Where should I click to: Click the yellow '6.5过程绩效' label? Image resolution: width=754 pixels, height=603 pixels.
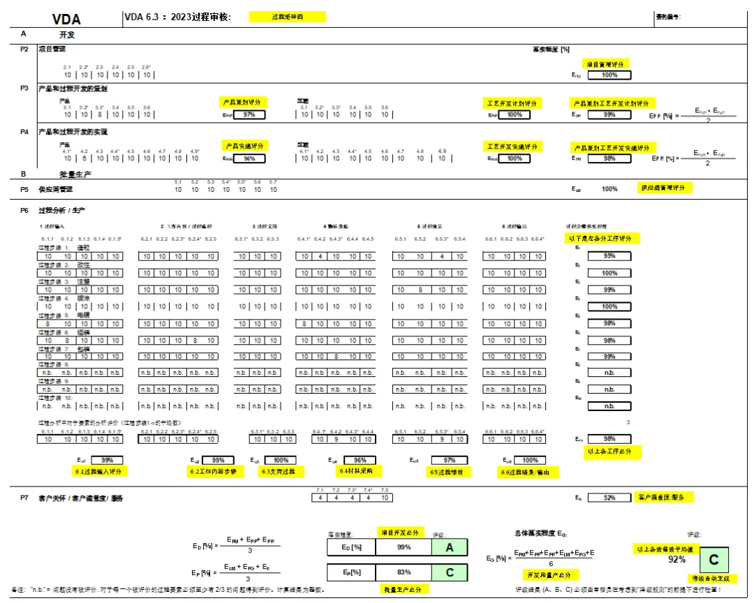pos(448,472)
